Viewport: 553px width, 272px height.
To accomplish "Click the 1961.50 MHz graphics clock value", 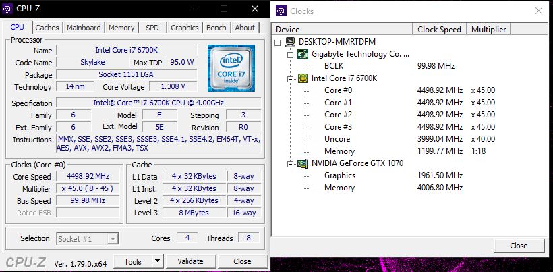I will click(440, 175).
